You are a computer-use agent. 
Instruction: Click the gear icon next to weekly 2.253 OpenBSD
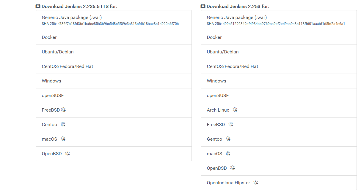point(233,168)
